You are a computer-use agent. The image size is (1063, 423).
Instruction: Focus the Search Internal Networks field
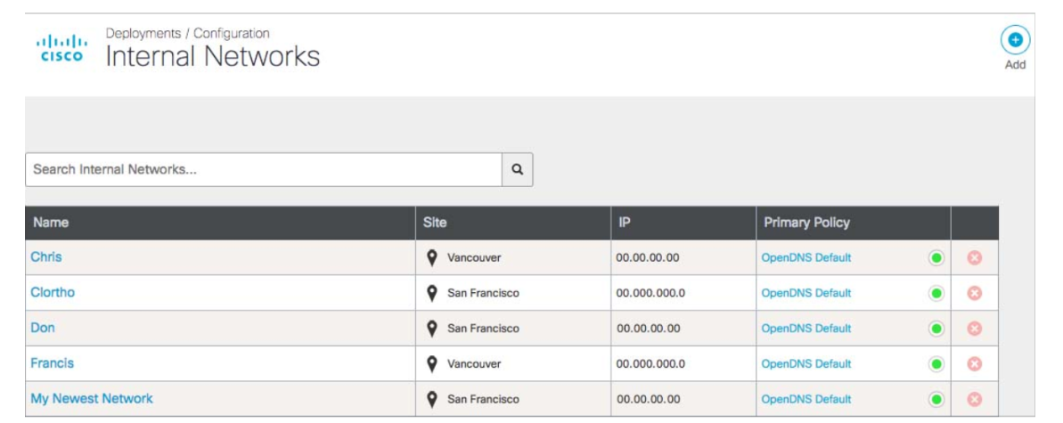pos(264,169)
